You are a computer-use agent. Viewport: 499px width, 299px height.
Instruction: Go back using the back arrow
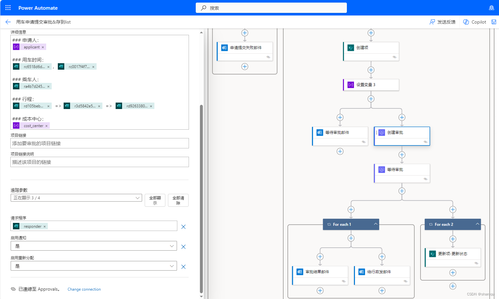pos(8,22)
